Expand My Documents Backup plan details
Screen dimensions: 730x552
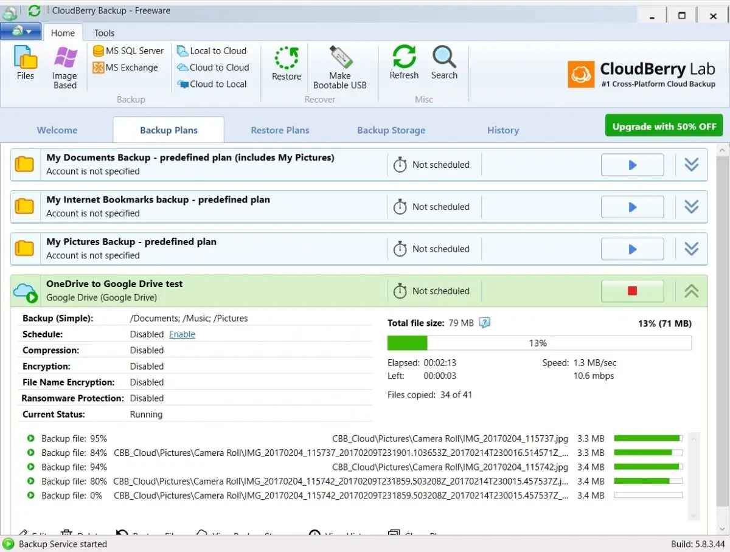(691, 164)
